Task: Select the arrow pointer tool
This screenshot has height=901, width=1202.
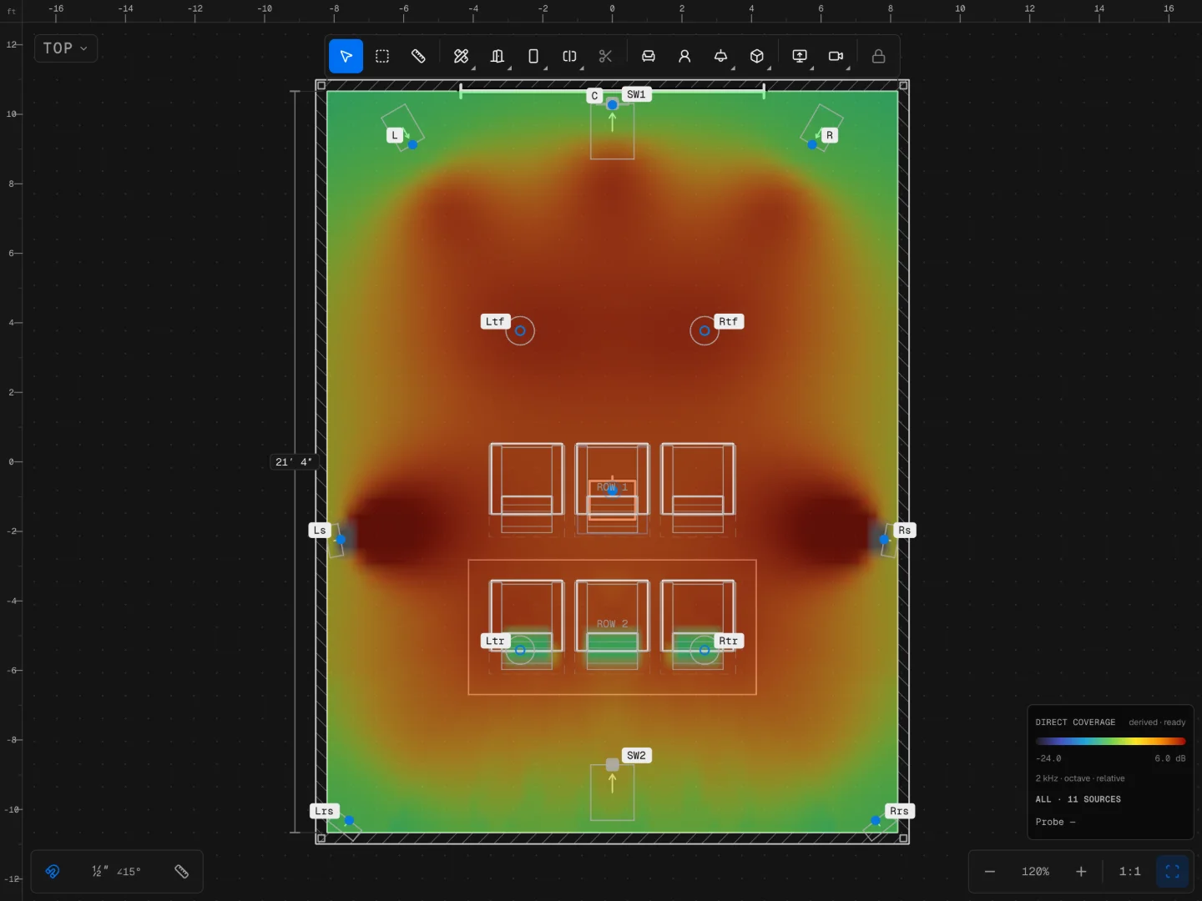Action: click(346, 56)
